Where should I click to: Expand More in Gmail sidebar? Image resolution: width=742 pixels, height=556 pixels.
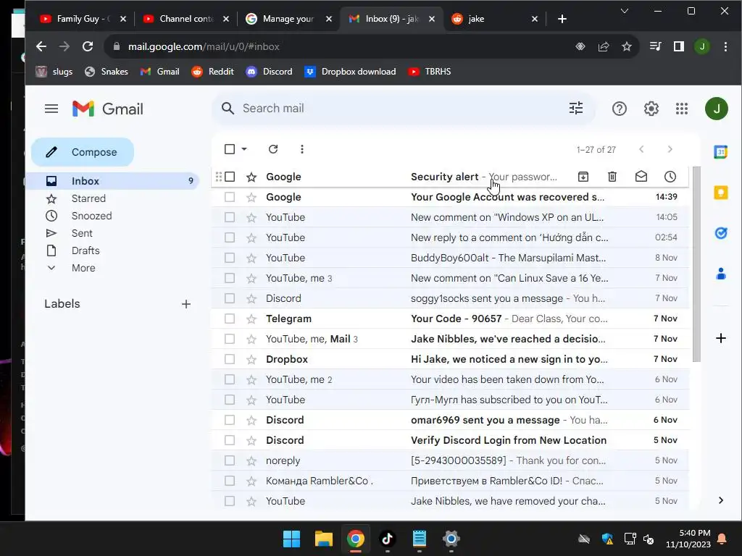click(83, 268)
